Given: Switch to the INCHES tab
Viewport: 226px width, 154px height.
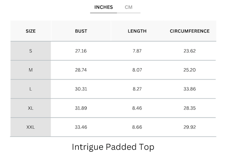Looking at the screenshot, I should pyautogui.click(x=103, y=7).
